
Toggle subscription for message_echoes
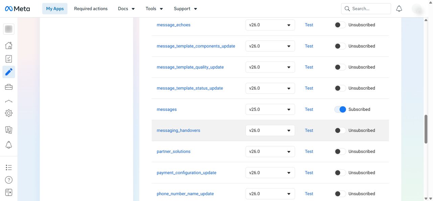point(340,25)
